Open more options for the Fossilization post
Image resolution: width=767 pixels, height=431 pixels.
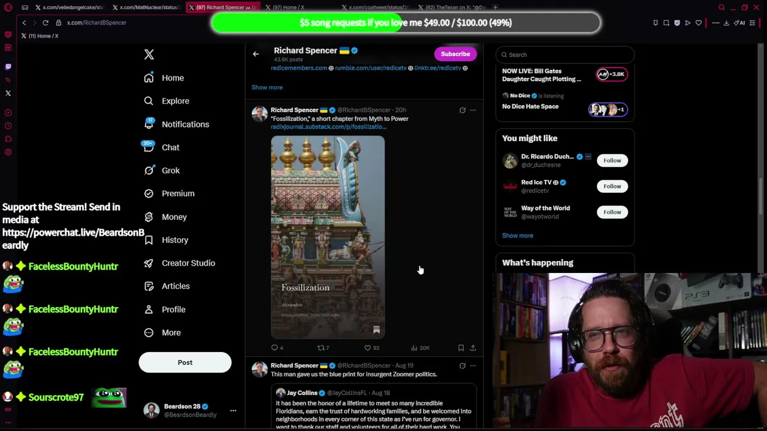473,110
